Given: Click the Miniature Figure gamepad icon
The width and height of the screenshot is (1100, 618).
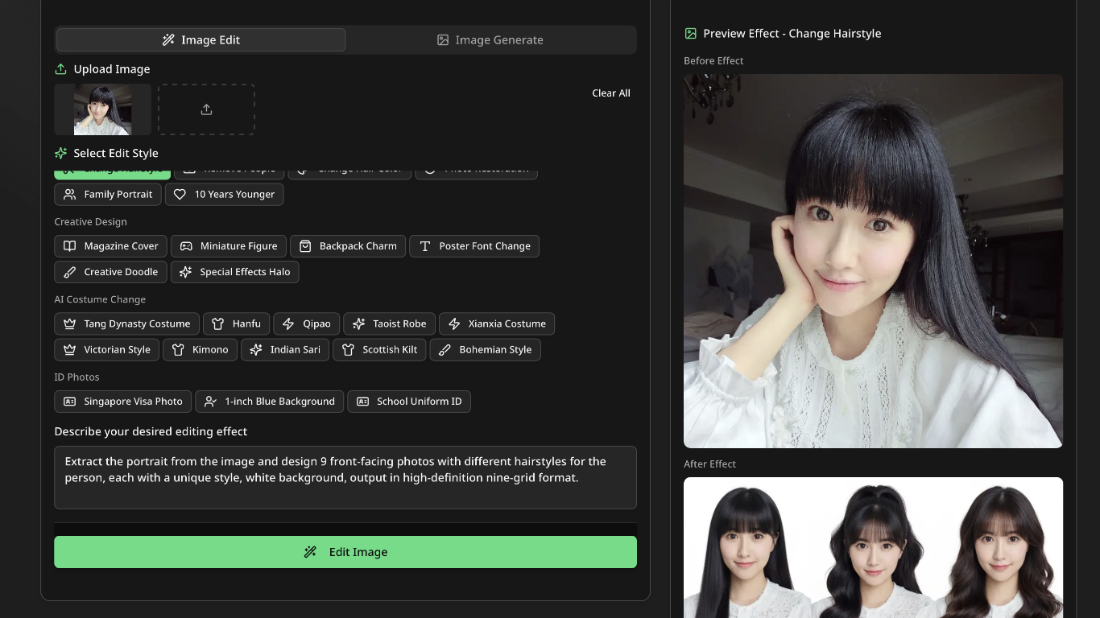Looking at the screenshot, I should pos(186,246).
